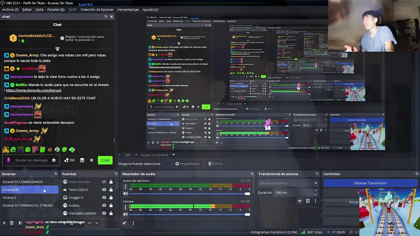Click the Enviar un mensaje input field
420x236 pixels.
[31, 160]
